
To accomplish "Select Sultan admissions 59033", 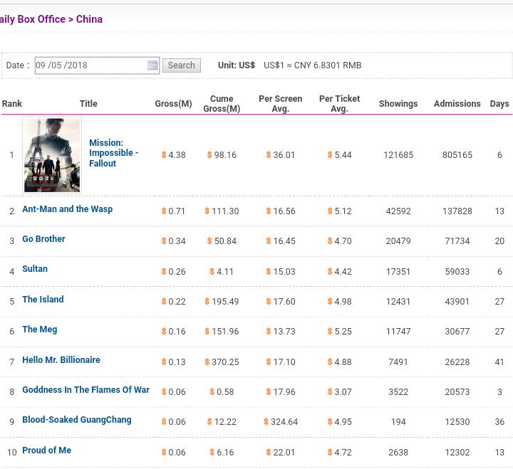I will 457,272.
